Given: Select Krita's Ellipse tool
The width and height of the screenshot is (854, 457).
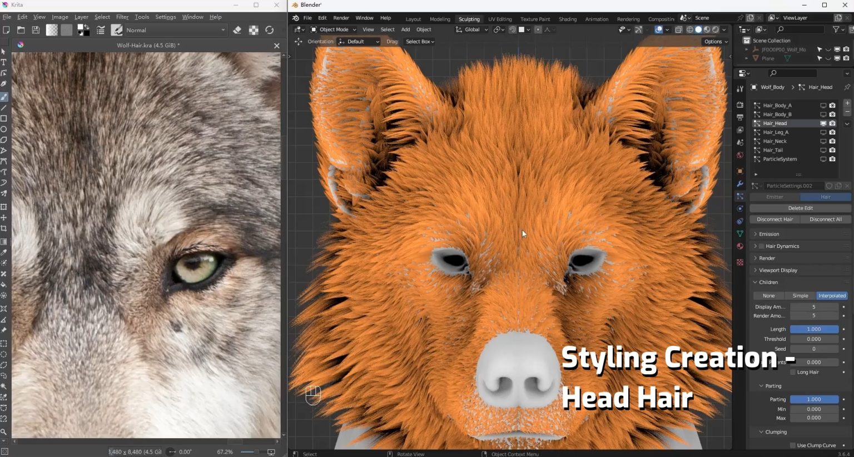Looking at the screenshot, I should click(x=4, y=129).
